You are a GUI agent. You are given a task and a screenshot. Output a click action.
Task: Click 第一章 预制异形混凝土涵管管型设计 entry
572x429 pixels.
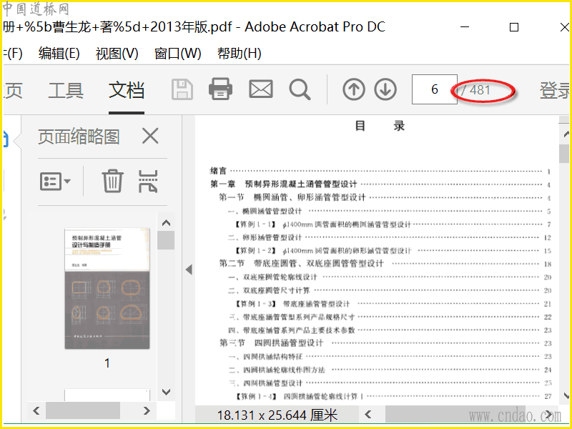click(380, 184)
